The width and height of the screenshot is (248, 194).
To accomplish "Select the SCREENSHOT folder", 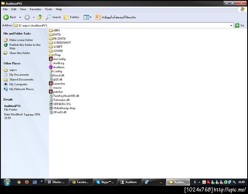I will (x=60, y=43).
